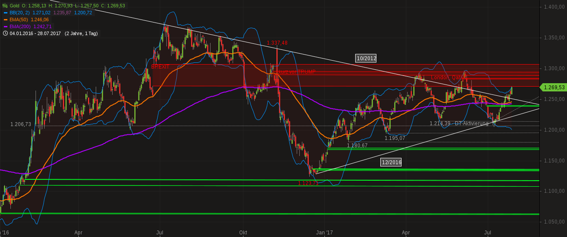The image size is (567, 237).
Task: Click the EMA(200) value 1.242,71
Action: pyautogui.click(x=43, y=26)
